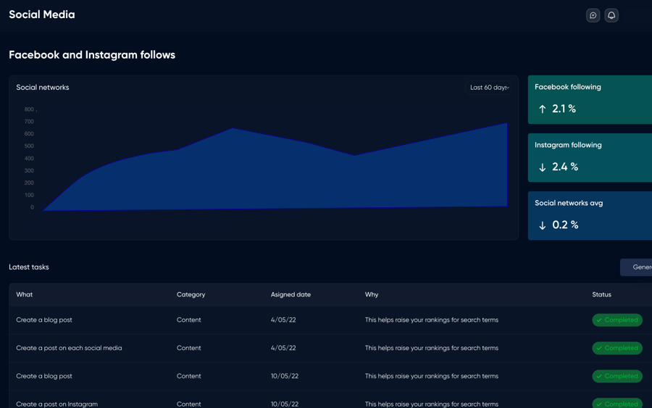This screenshot has width=652, height=408.
Task: Open the notifications bell icon
Action: point(611,15)
